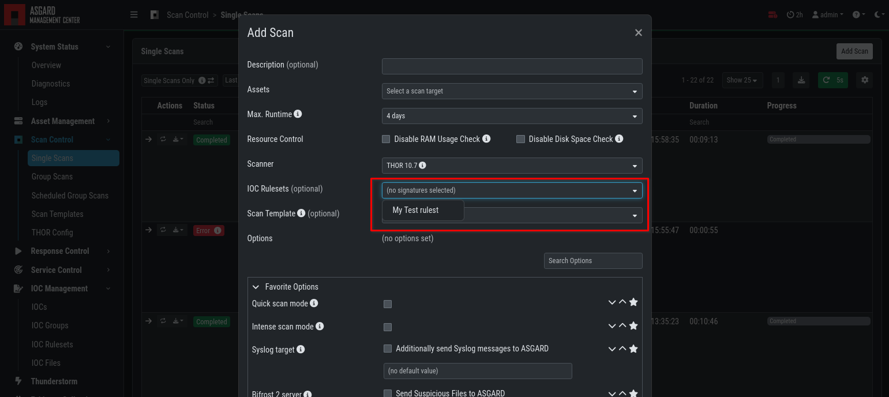Image resolution: width=889 pixels, height=397 pixels.
Task: Show info for Disable Disk Space Check
Action: click(619, 139)
